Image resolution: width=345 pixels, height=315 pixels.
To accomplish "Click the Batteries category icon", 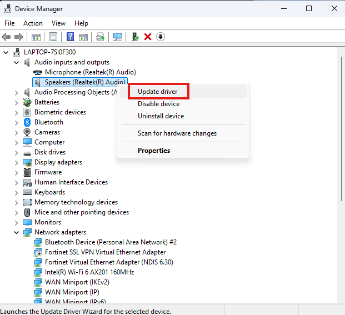I will tap(27, 102).
